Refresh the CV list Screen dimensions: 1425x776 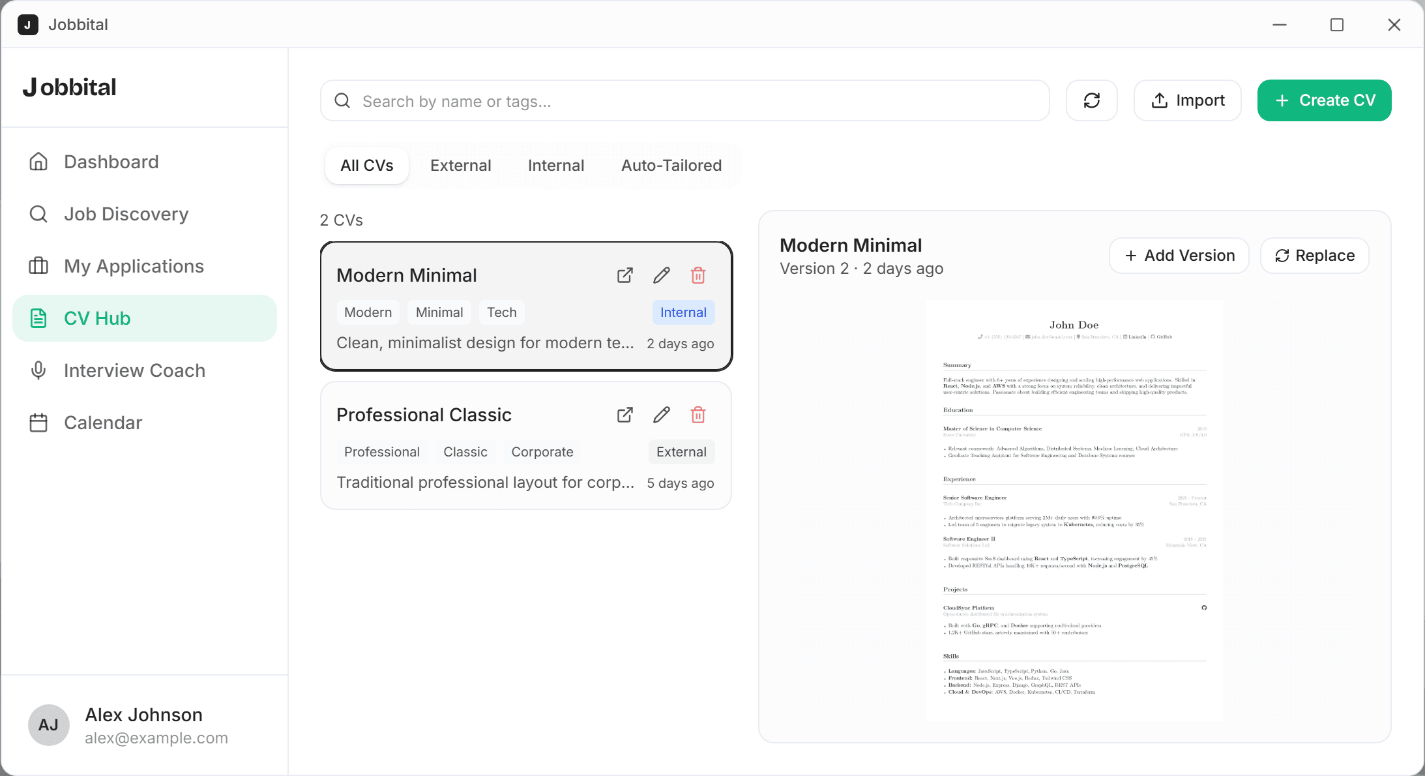click(1092, 100)
